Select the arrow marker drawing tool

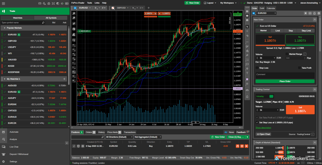[247, 69]
